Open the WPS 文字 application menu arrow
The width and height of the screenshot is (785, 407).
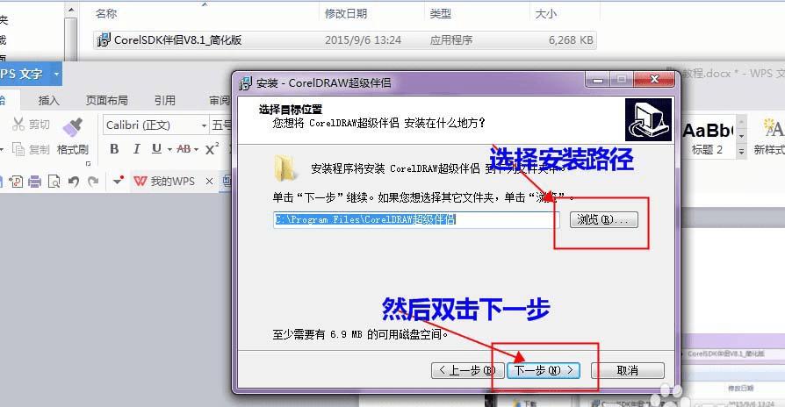point(56,74)
